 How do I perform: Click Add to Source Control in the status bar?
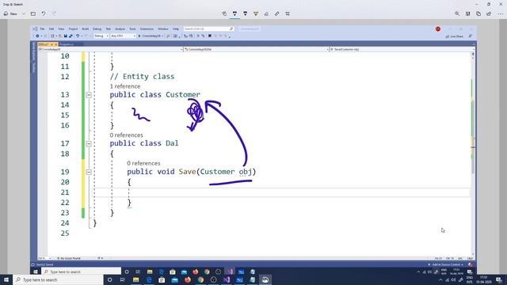(445, 264)
